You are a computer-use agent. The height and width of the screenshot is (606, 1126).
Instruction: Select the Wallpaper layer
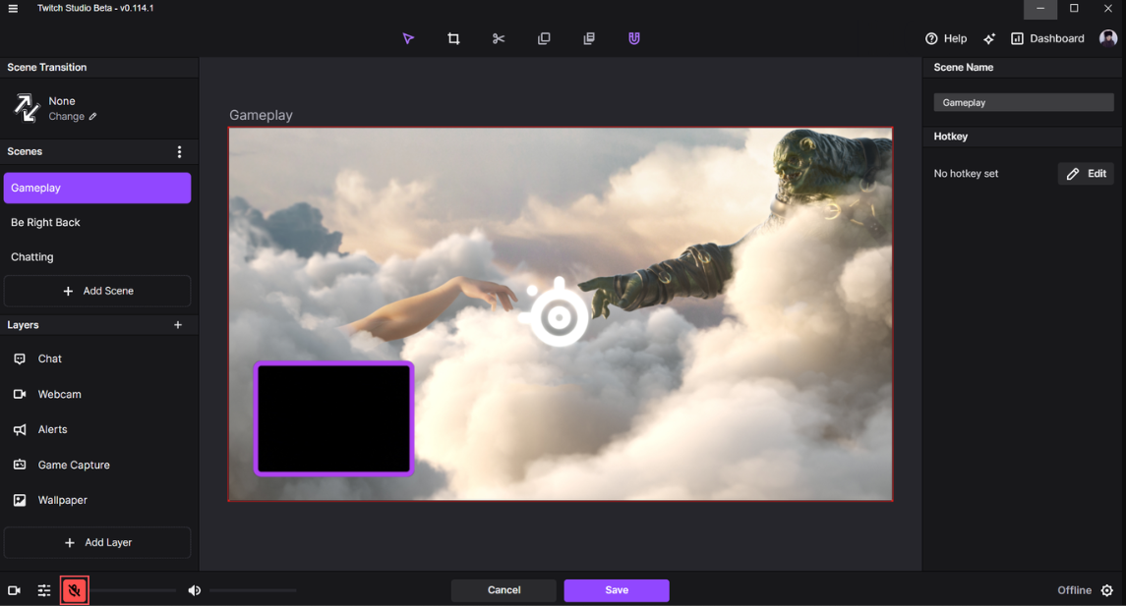[x=97, y=500]
